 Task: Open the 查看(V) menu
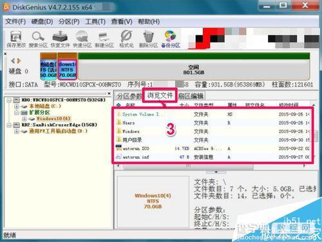(x=122, y=21)
